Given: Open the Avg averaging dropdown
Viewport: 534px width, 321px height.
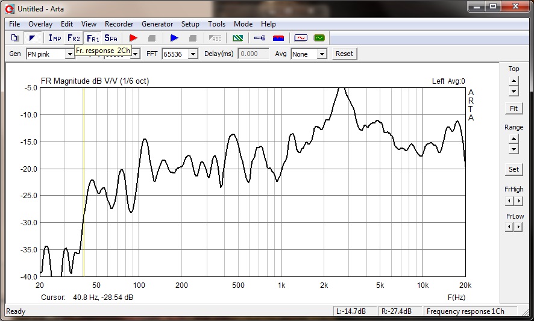Looking at the screenshot, I should pyautogui.click(x=322, y=54).
